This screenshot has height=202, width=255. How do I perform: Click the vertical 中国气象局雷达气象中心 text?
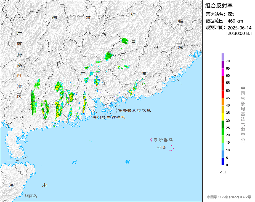(x=243, y=114)
